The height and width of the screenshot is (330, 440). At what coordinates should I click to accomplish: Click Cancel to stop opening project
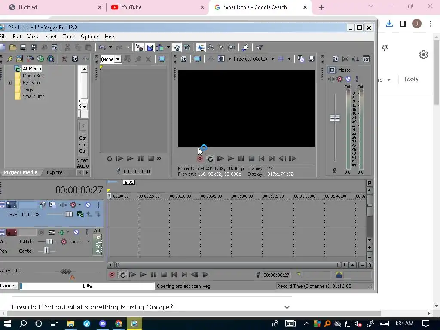point(8,286)
